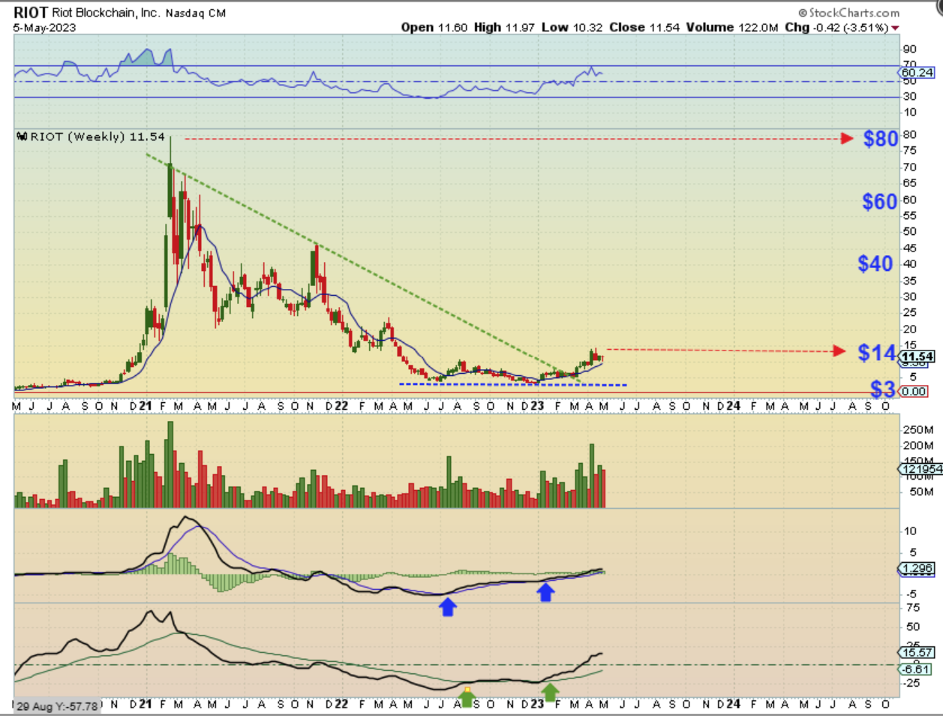Click the 'Nasdaq CM' exchange label
Image resolution: width=943 pixels, height=716 pixels.
[x=195, y=13]
